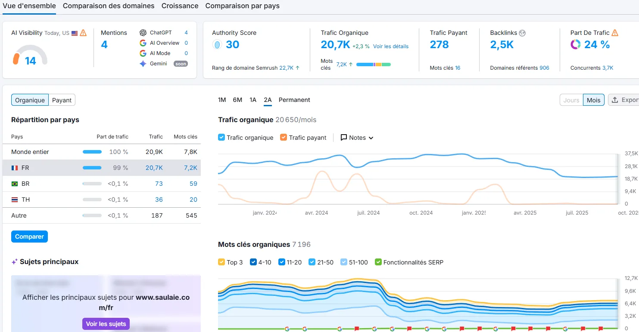This screenshot has height=332, width=639.
Task: Toggle the Fonctionnalités SERP checkbox
Action: coord(378,262)
